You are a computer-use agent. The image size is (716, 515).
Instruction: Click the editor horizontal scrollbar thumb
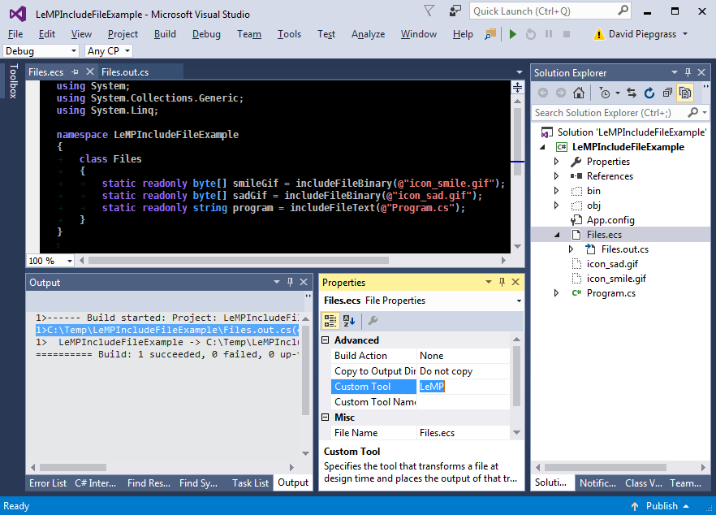coord(239,261)
